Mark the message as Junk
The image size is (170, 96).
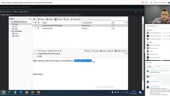click(x=111, y=51)
